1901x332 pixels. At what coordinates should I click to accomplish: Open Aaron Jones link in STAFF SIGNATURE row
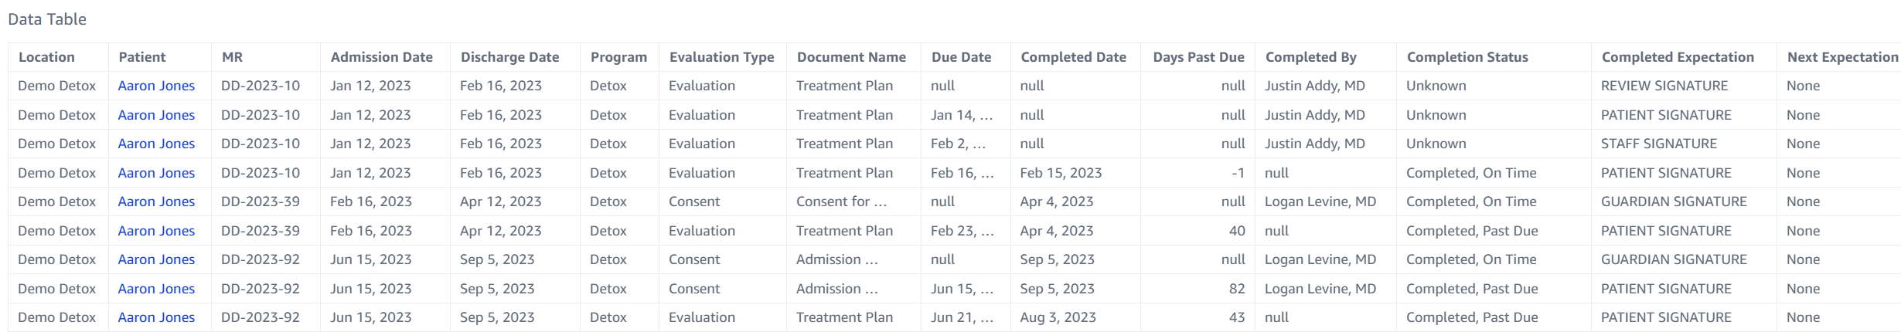(156, 144)
